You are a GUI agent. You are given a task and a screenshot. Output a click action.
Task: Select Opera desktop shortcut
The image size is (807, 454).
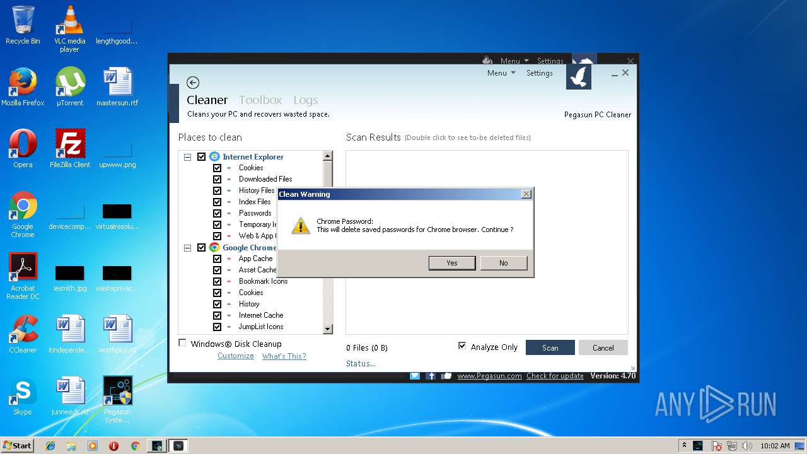pyautogui.click(x=23, y=149)
